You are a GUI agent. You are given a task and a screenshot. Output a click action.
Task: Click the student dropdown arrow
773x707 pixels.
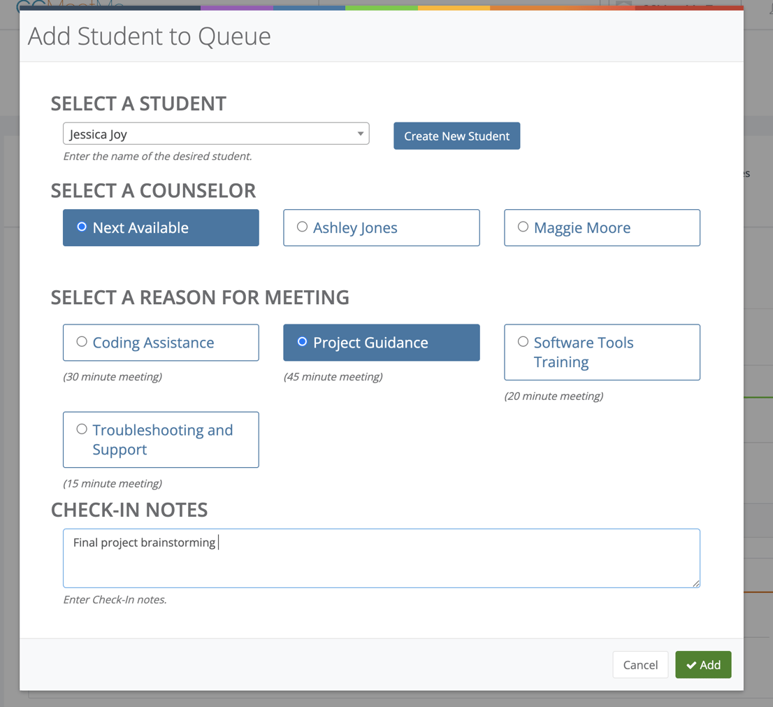pos(361,133)
